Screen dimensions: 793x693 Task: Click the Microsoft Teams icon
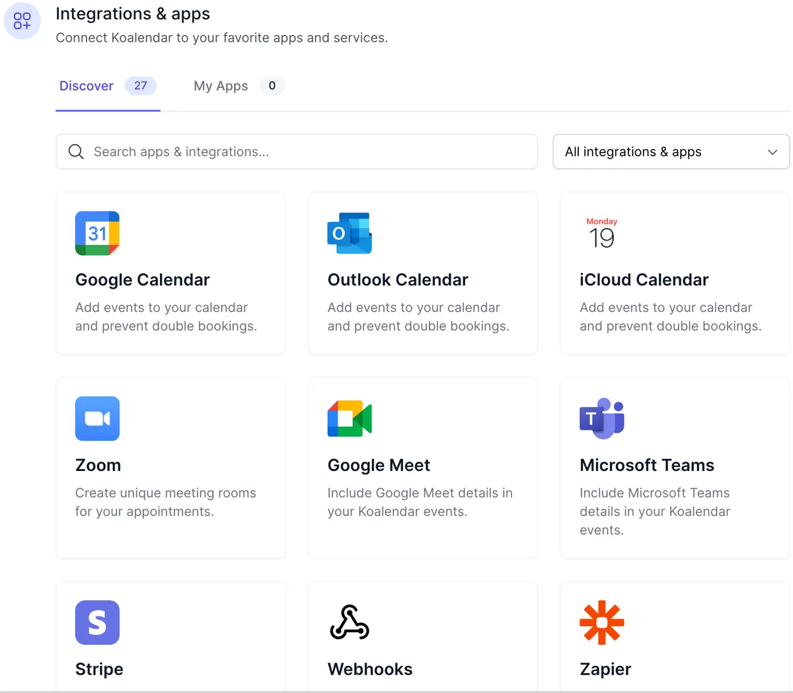[x=601, y=418]
